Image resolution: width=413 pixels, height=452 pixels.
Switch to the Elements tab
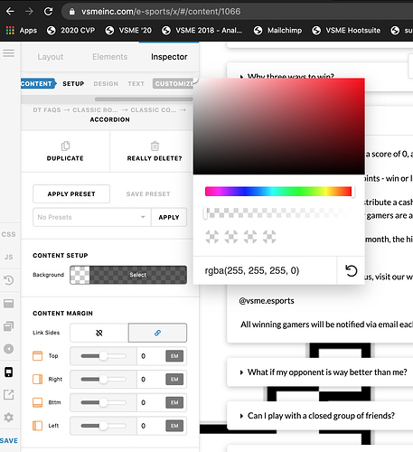point(110,57)
